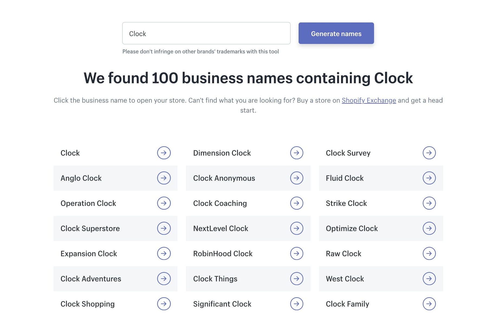Click arrow icon next to Dimension Clock
This screenshot has height=316, width=494.
click(296, 153)
